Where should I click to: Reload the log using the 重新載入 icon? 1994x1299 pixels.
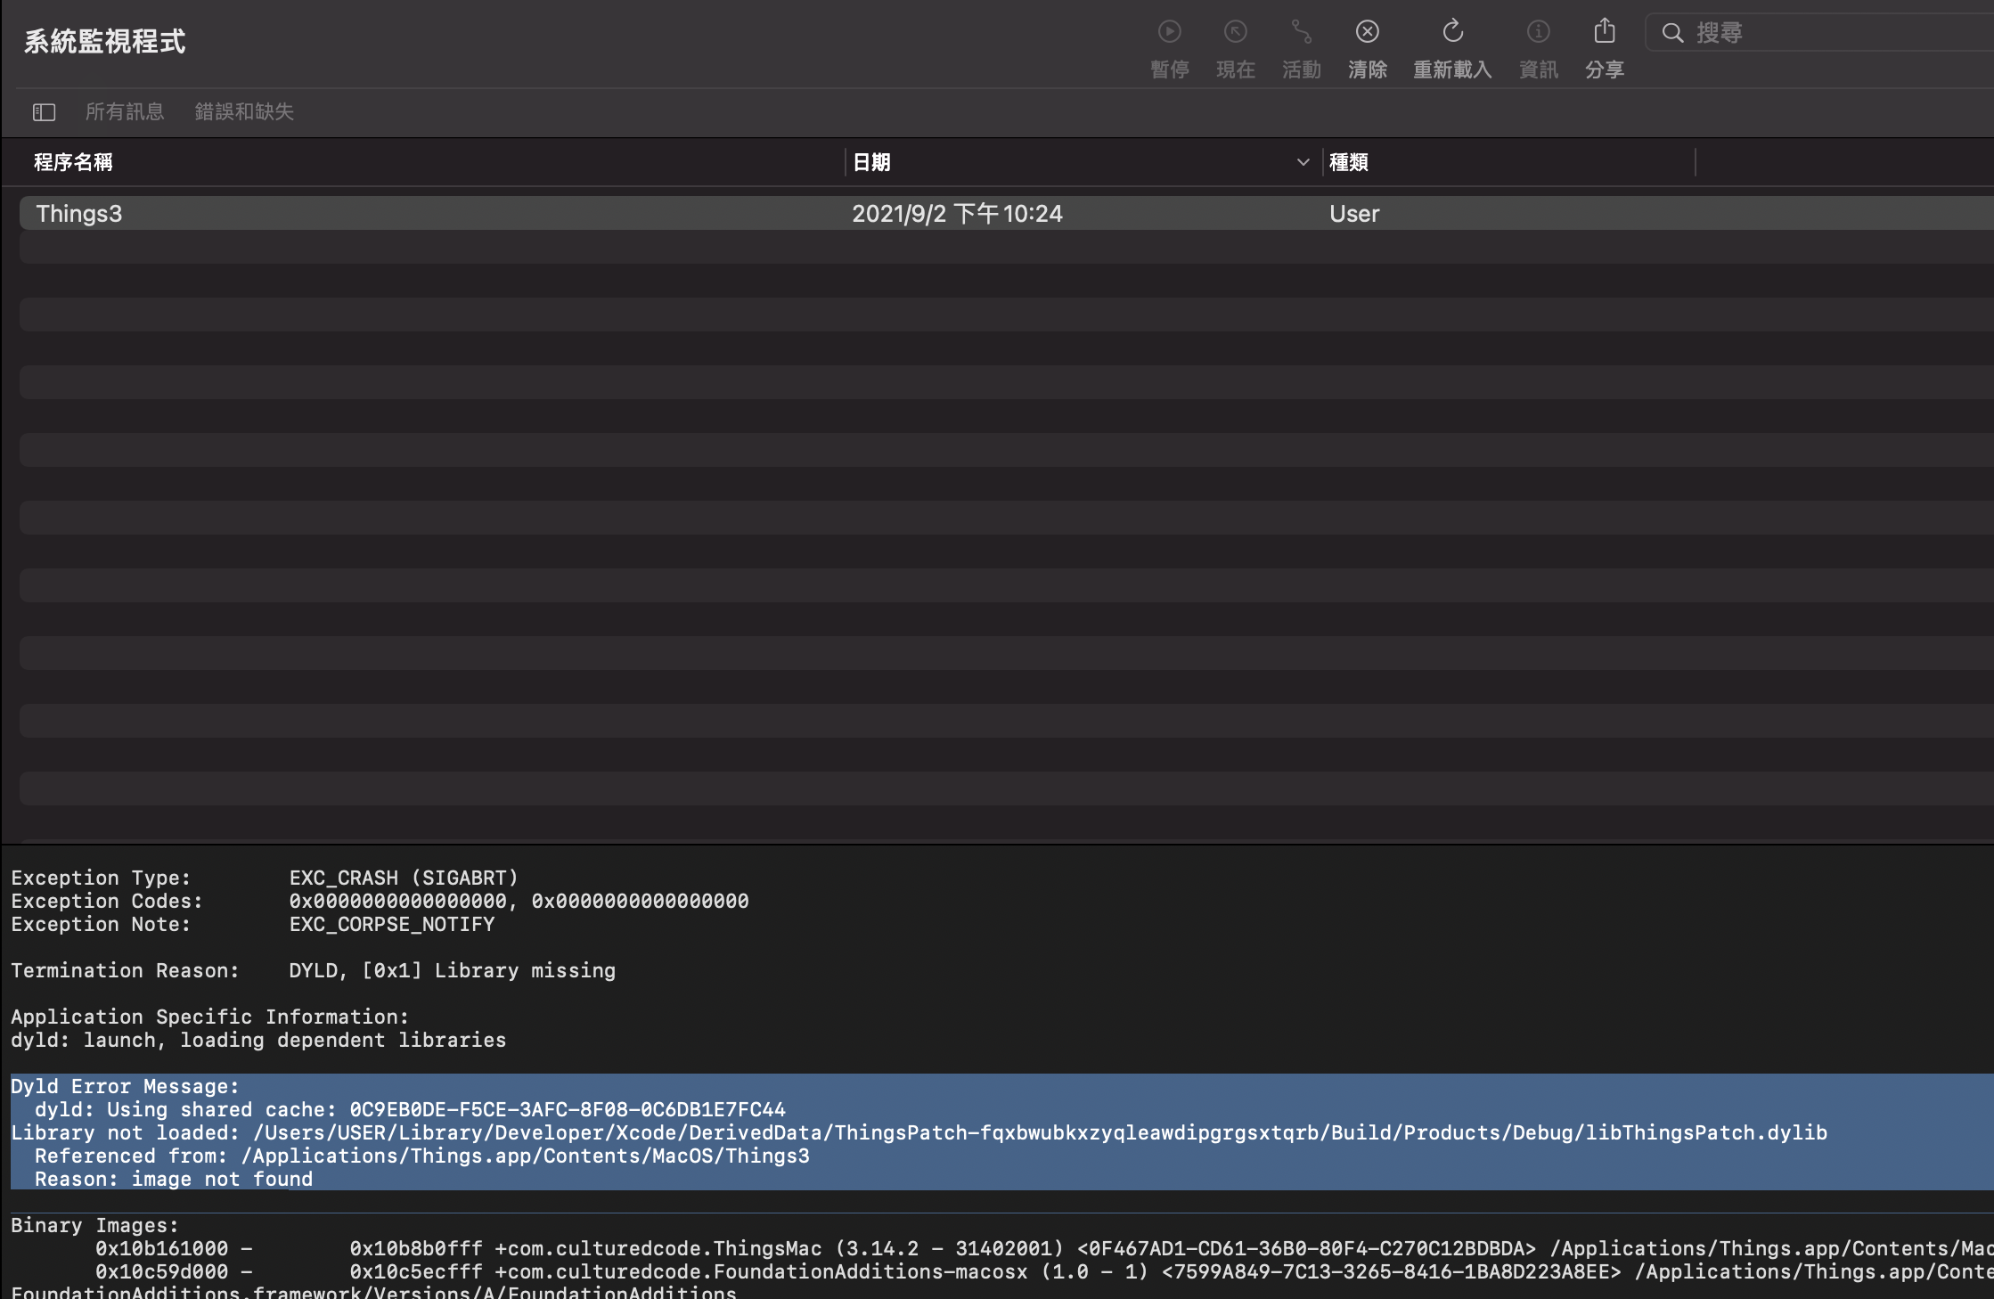click(1452, 32)
